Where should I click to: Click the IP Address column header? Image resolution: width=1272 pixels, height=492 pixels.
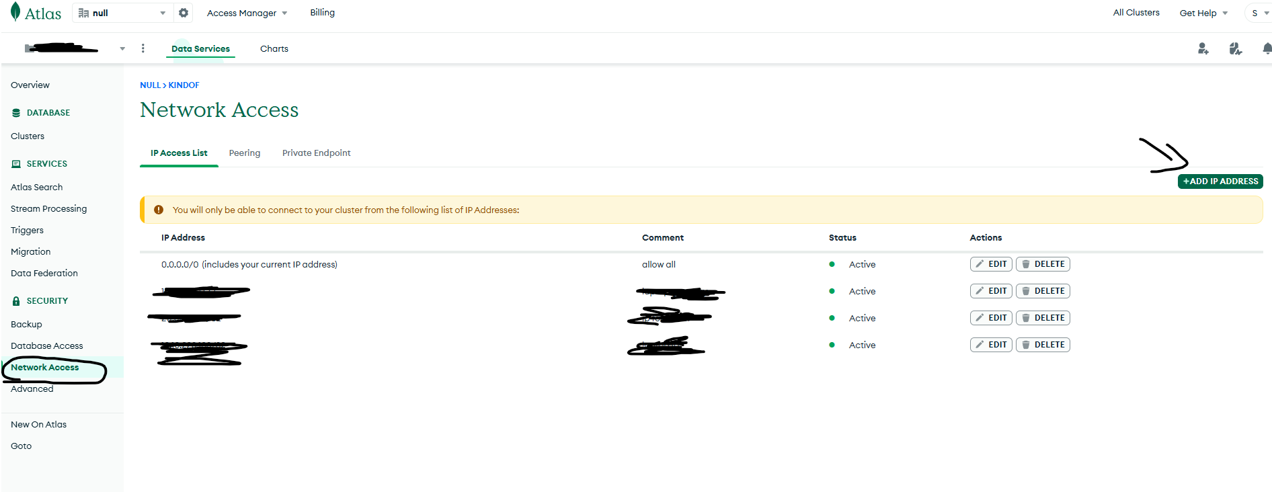point(183,238)
